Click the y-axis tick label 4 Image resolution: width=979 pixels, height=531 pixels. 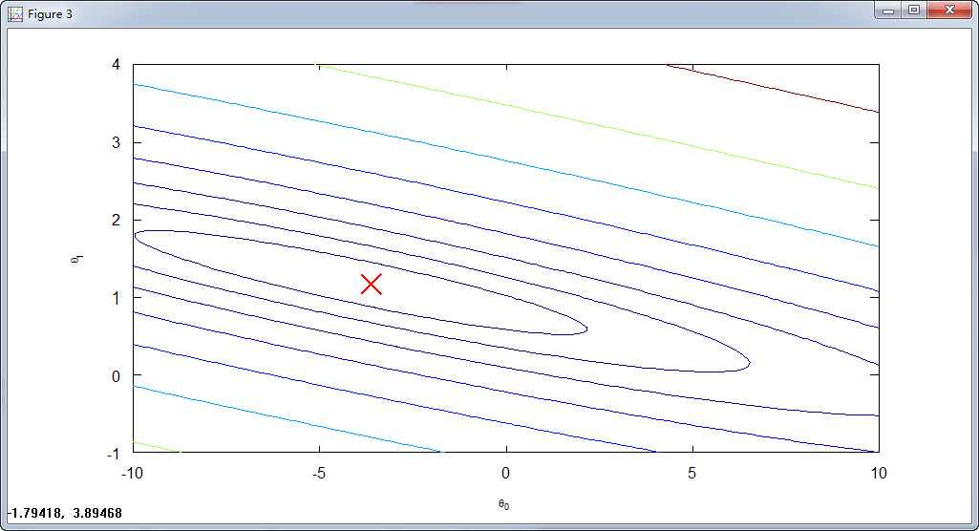point(117,64)
